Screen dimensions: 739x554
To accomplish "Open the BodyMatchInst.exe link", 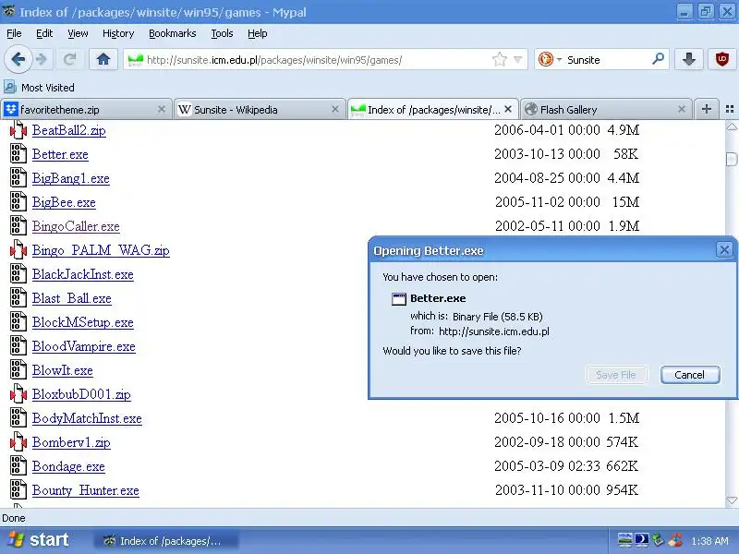I will pos(87,418).
